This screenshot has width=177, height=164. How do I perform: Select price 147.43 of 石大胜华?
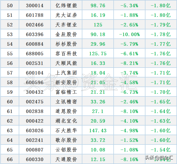click(98, 131)
